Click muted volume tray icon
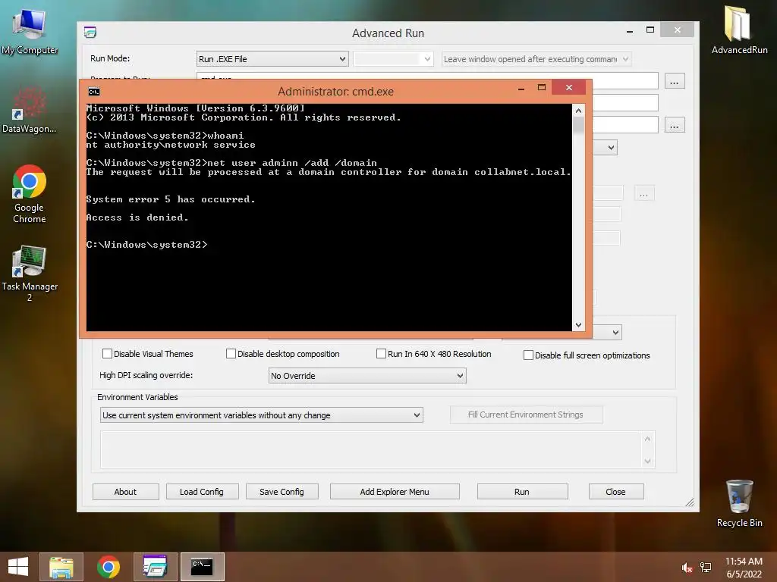 click(x=687, y=568)
